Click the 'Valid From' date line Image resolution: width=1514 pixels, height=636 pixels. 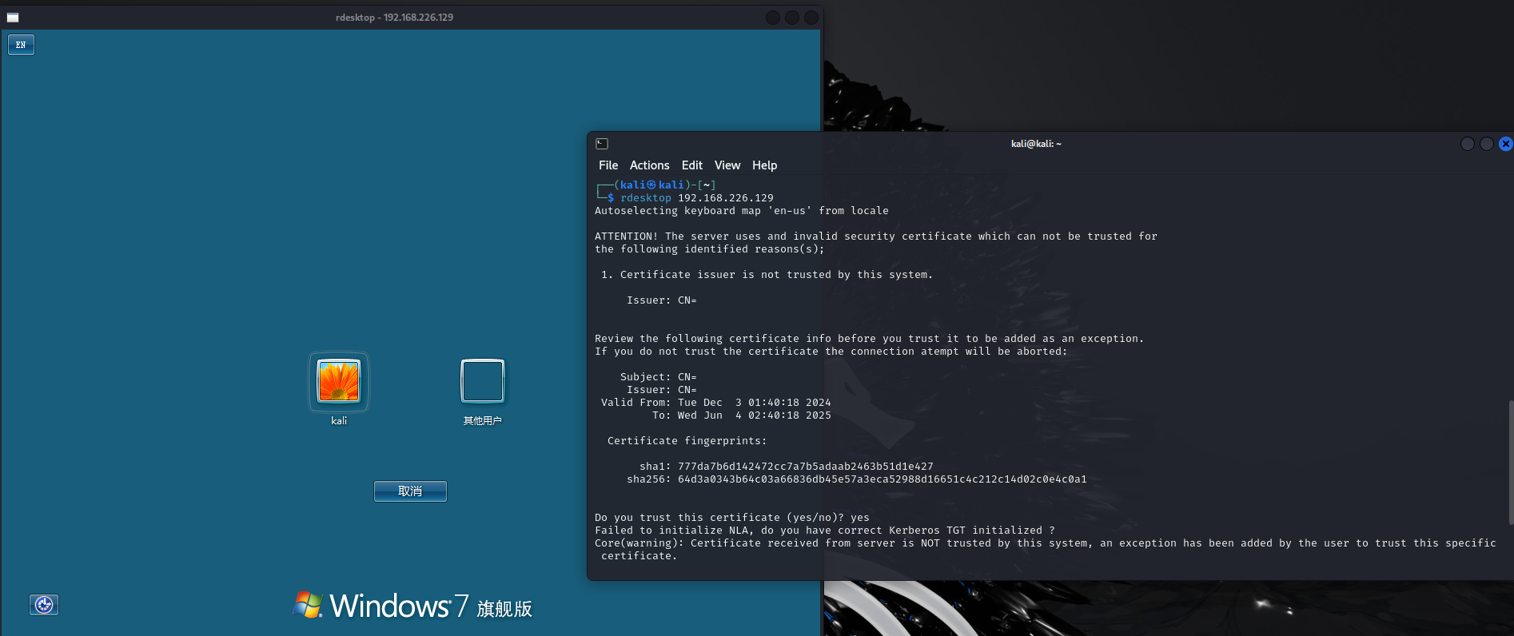coord(715,403)
